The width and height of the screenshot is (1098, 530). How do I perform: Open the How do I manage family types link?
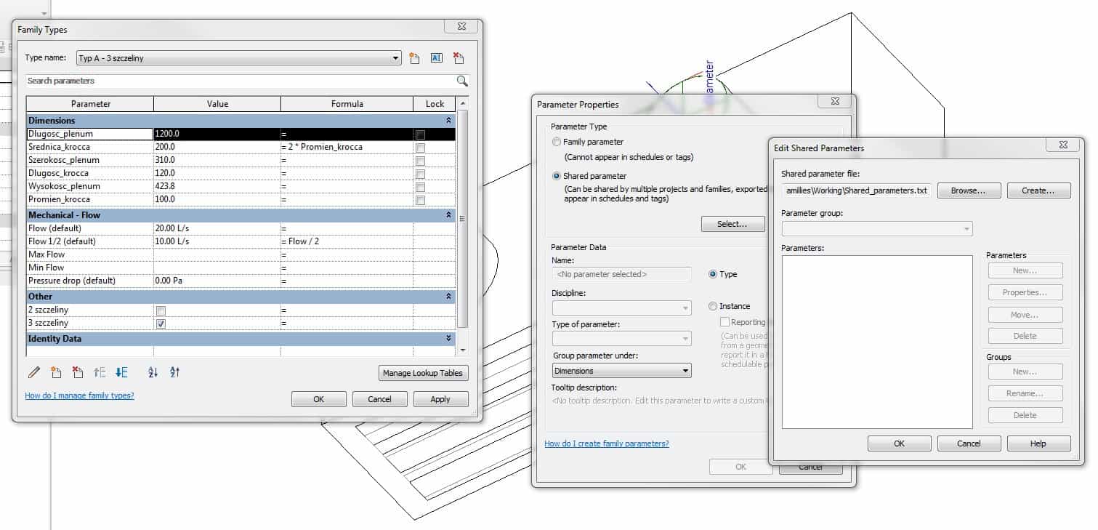point(79,396)
